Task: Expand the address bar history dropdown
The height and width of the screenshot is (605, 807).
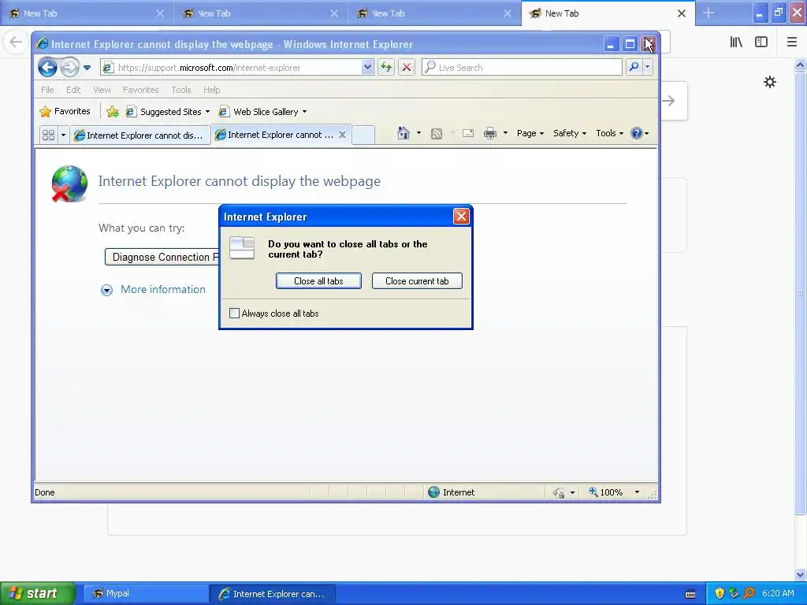Action: point(367,68)
